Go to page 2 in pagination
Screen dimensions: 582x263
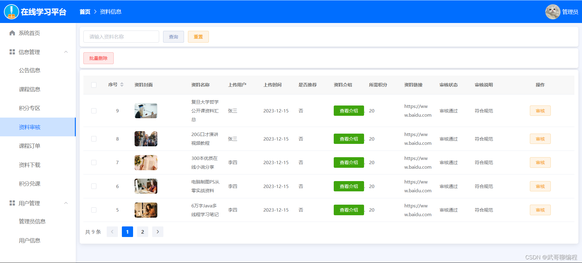tap(142, 232)
